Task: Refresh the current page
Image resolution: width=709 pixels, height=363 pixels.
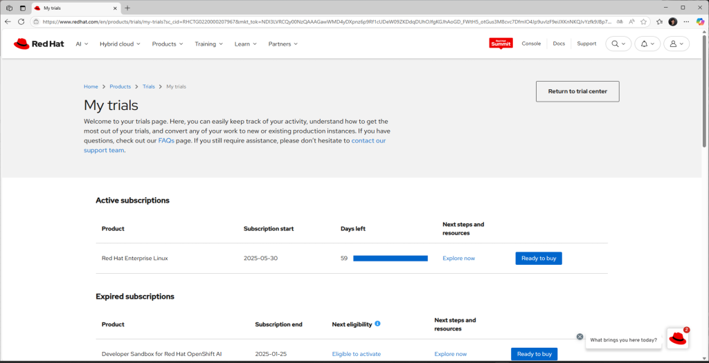Action: point(21,21)
